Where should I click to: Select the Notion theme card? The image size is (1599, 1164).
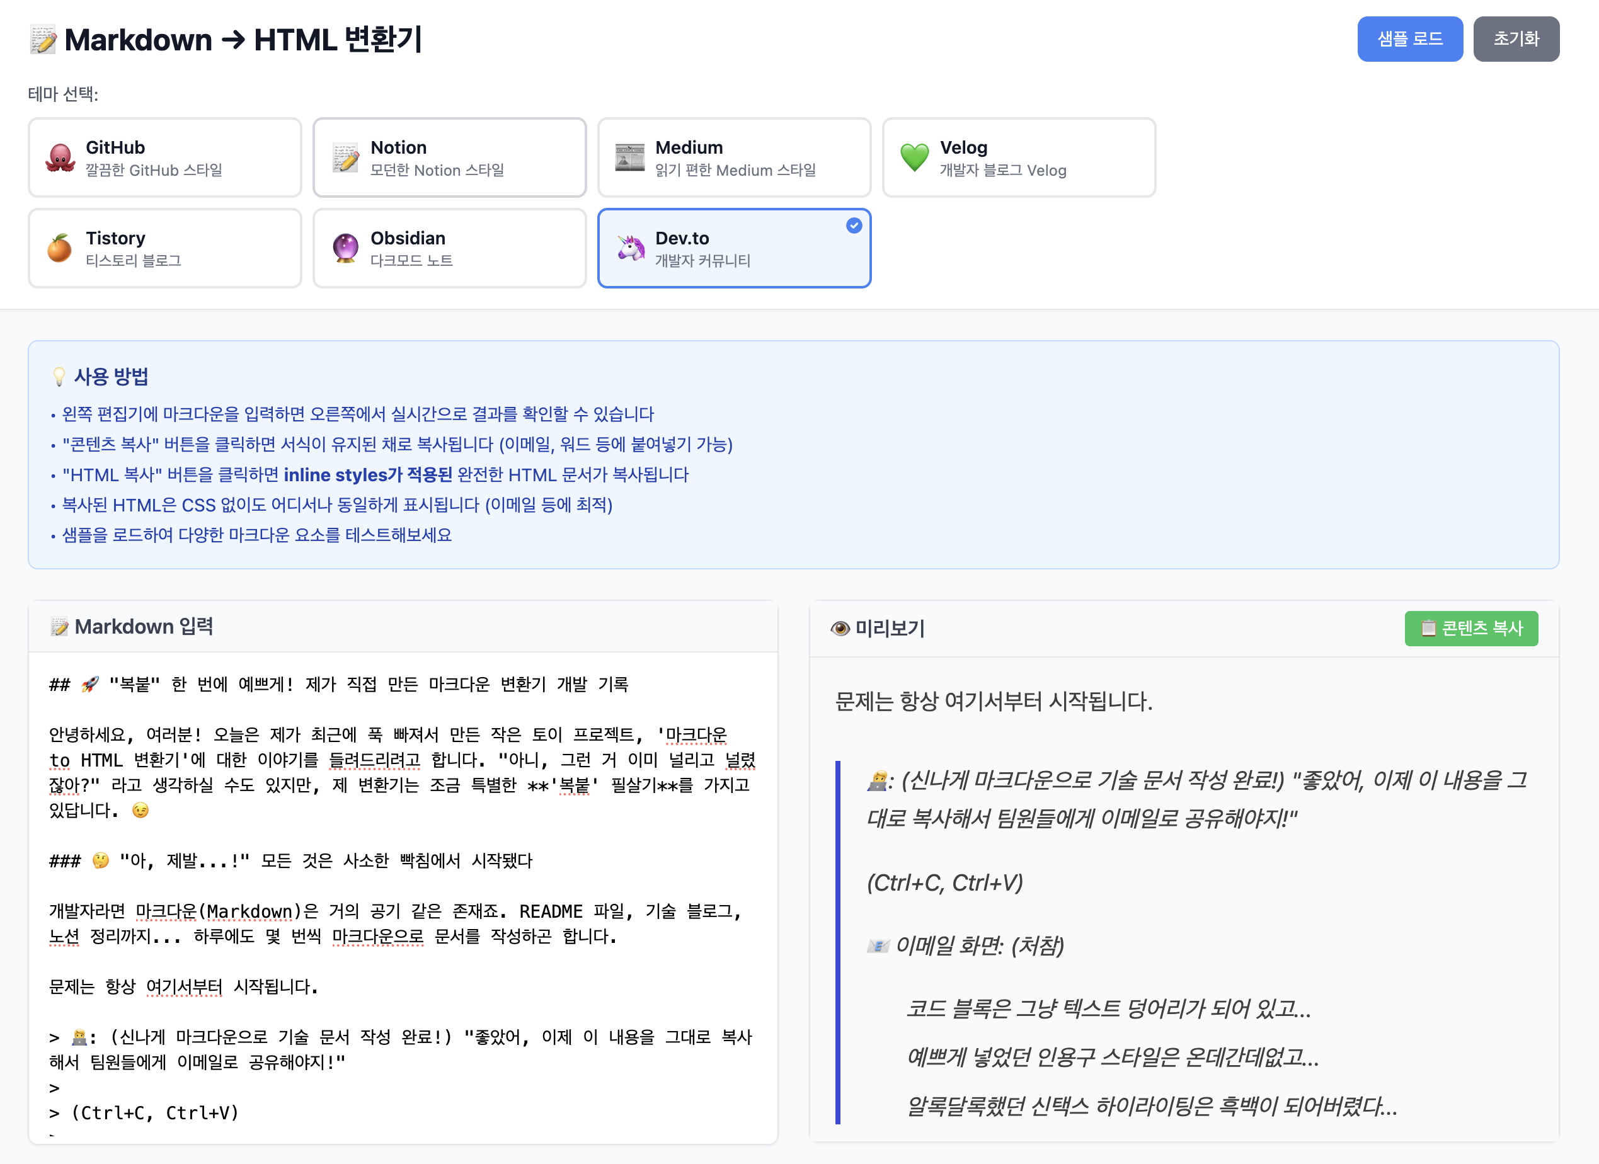coord(449,157)
